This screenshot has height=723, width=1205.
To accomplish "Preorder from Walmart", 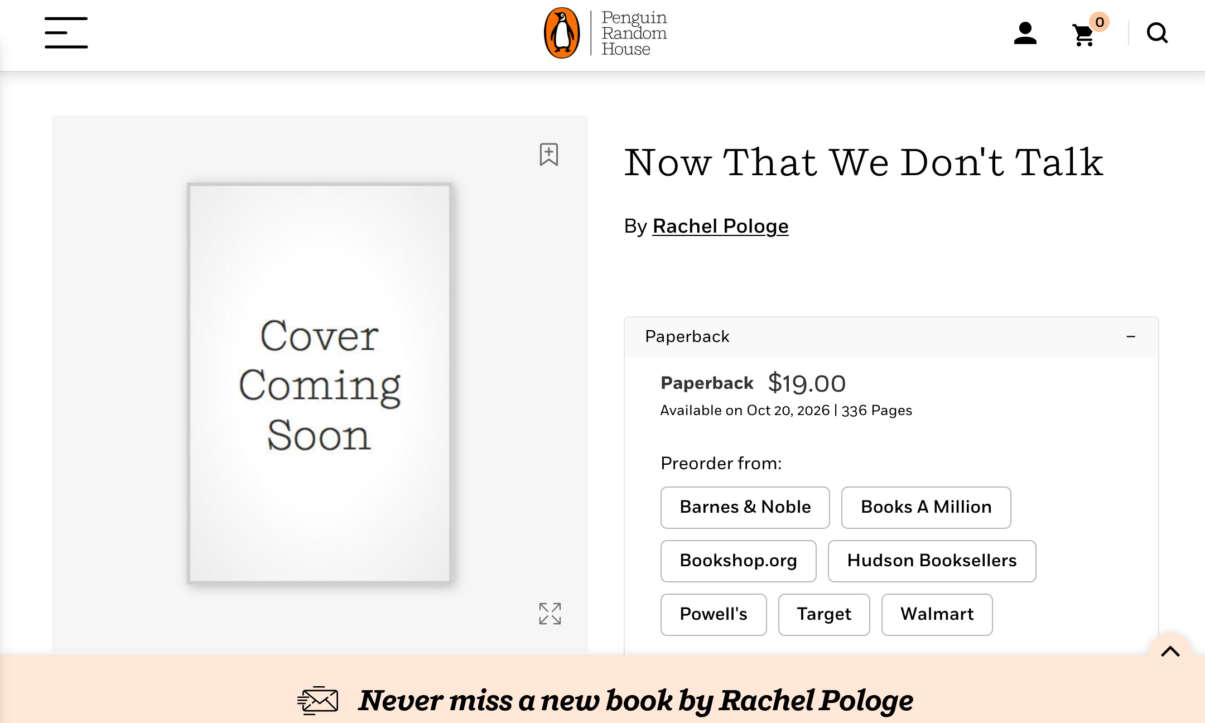I will pyautogui.click(x=937, y=614).
